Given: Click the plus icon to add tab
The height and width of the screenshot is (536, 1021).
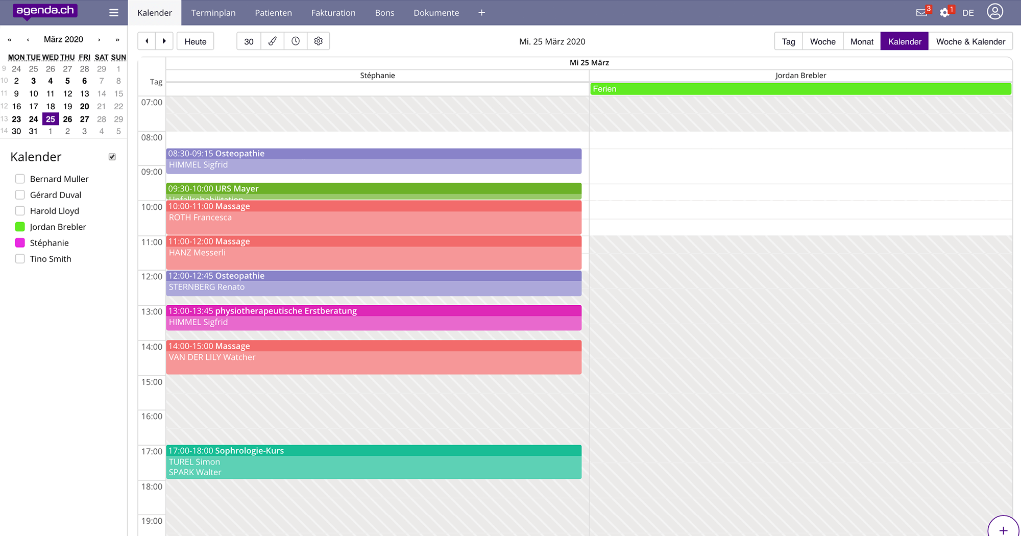Looking at the screenshot, I should click(481, 13).
